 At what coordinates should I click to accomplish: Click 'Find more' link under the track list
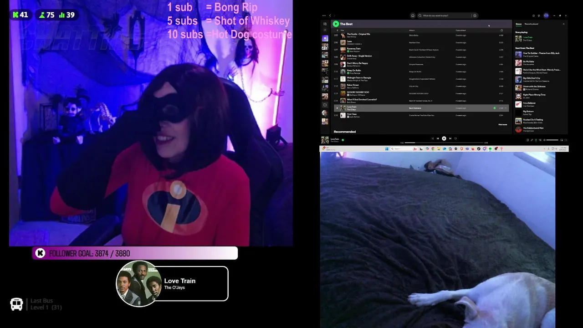coord(503,124)
